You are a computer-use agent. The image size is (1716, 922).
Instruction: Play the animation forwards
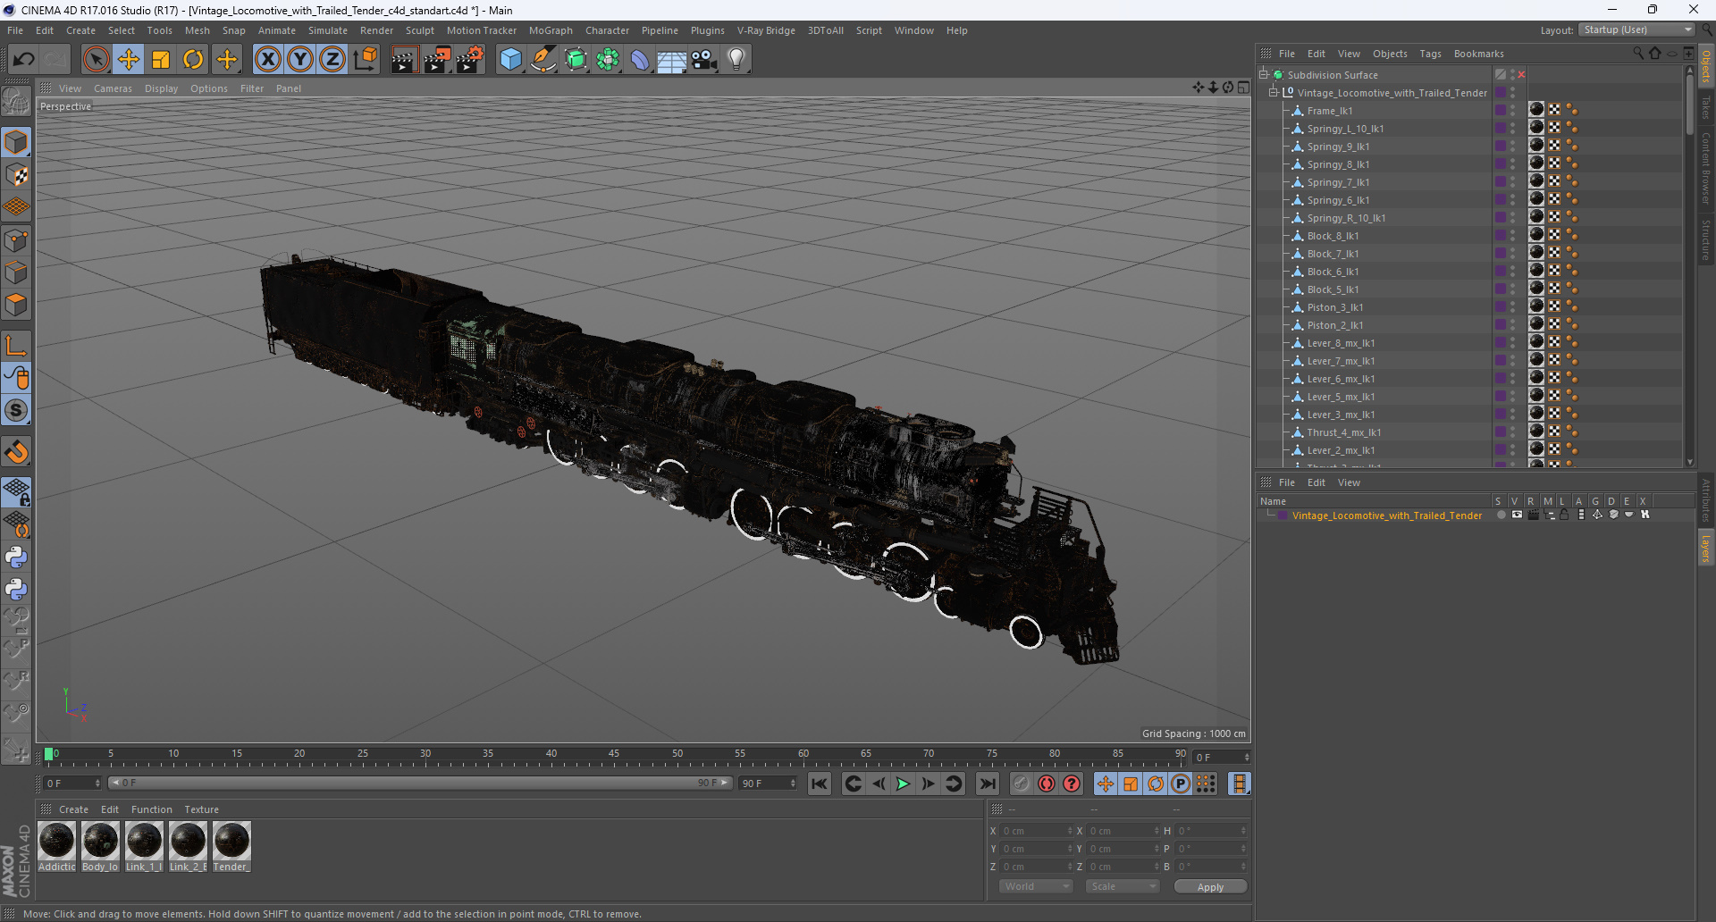[x=904, y=784]
